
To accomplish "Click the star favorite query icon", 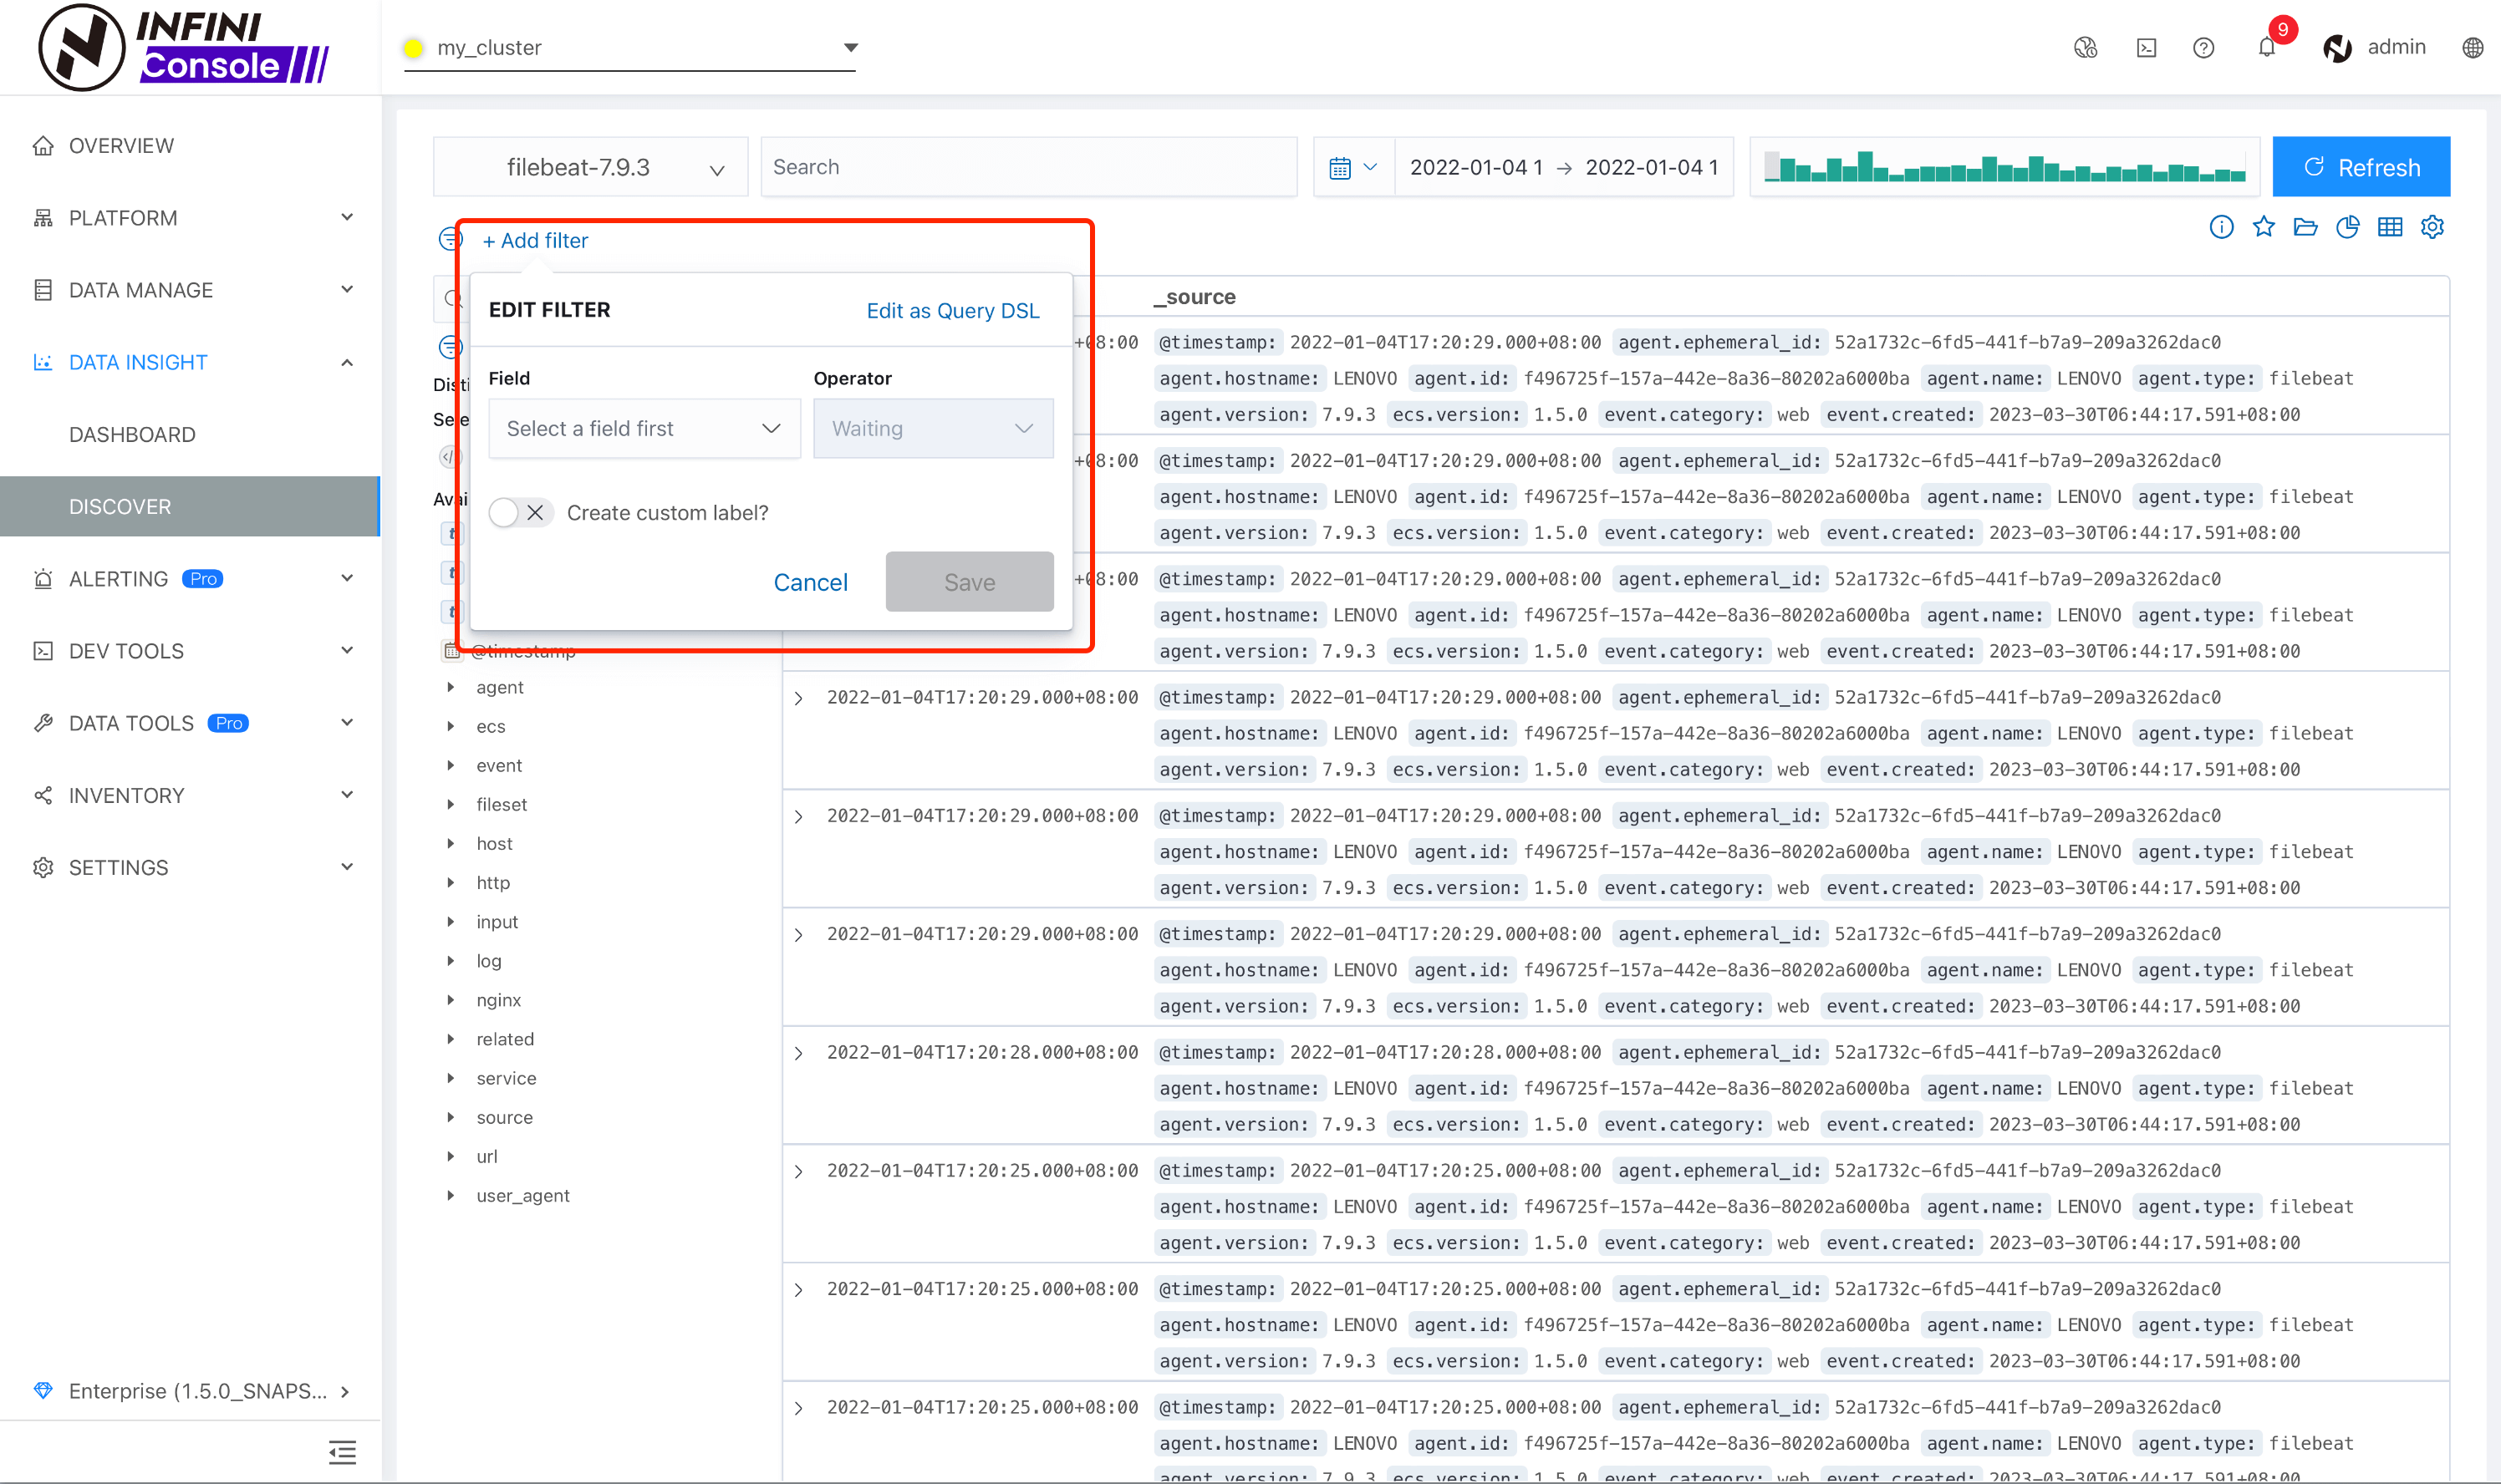I will click(2263, 227).
